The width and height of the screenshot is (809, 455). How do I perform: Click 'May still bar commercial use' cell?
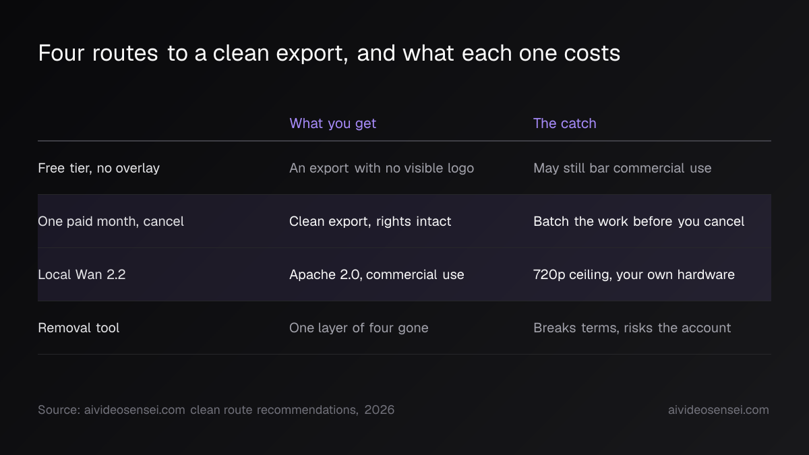coord(622,168)
